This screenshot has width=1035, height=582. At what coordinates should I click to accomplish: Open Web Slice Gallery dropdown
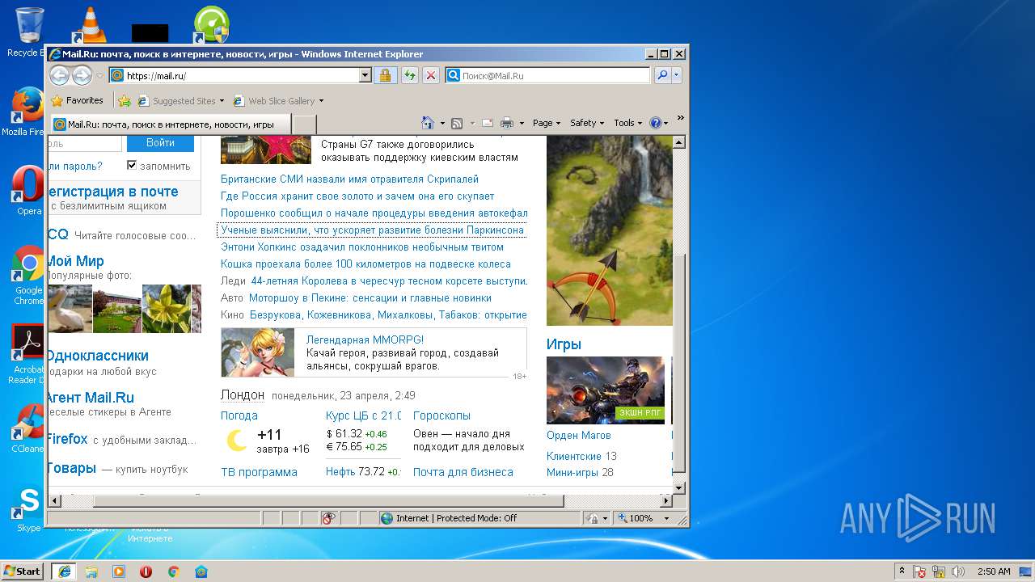click(278, 101)
